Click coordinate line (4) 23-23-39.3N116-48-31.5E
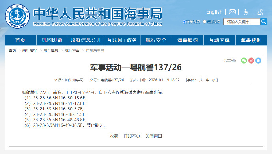The image size is (272, 154). [55, 114]
